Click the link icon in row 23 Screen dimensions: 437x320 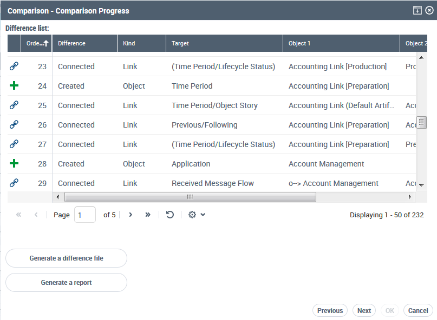[14, 66]
